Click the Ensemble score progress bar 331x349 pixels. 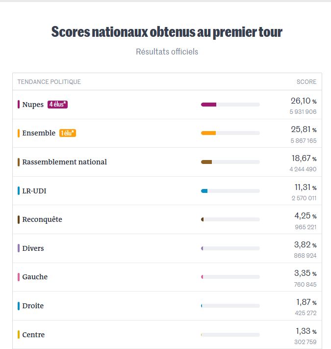pyautogui.click(x=230, y=133)
